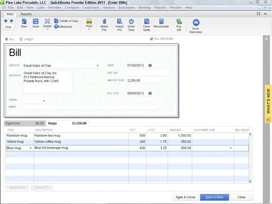The image size is (272, 204).
Task: Click the Amount Due field
Action: [x=144, y=81]
